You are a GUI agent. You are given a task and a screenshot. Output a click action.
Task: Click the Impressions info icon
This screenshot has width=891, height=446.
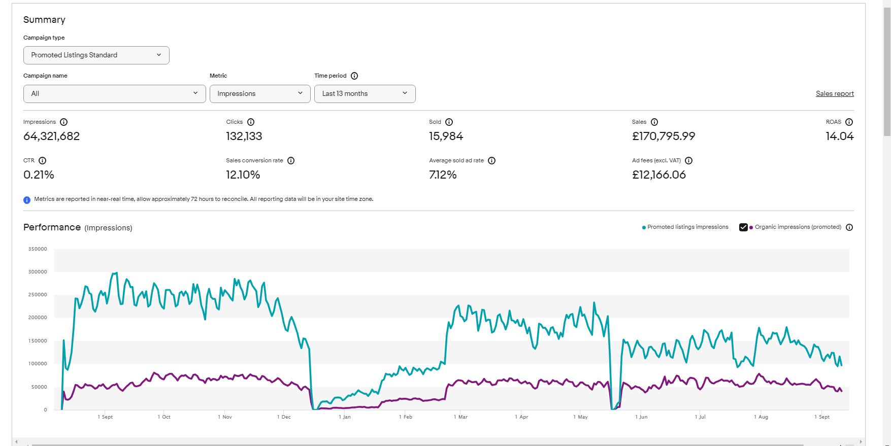tap(64, 122)
